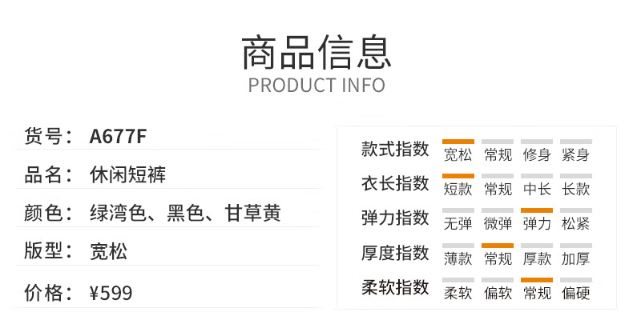
Task: Click the product number A677F
Action: coord(118,136)
